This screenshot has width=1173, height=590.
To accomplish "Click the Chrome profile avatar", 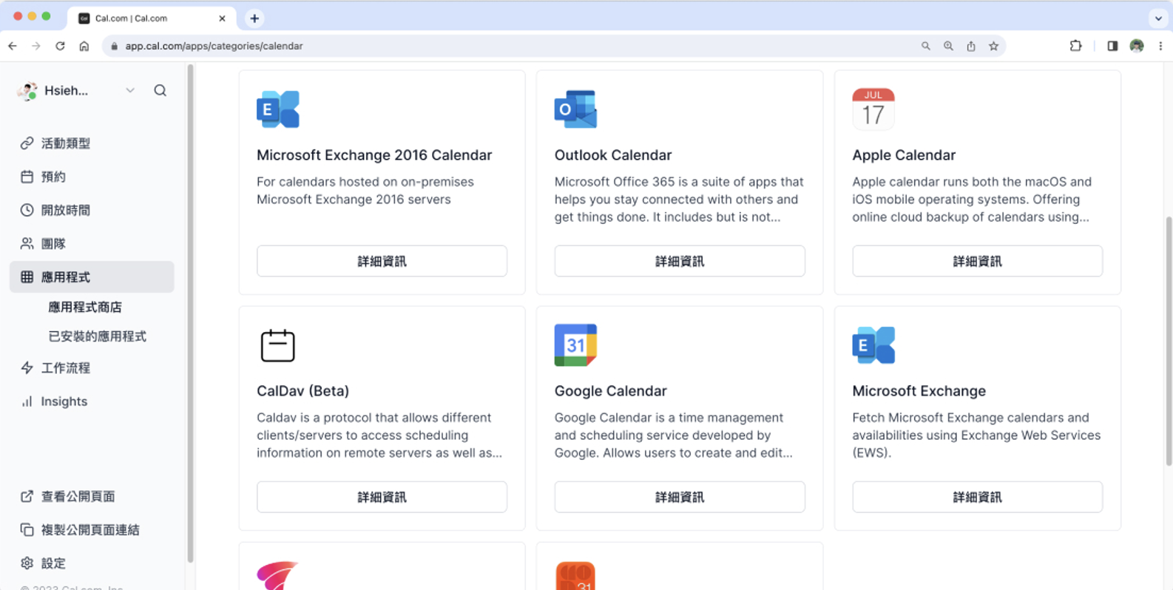I will point(1137,46).
